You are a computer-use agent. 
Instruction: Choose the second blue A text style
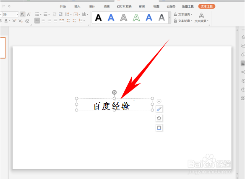149,18
